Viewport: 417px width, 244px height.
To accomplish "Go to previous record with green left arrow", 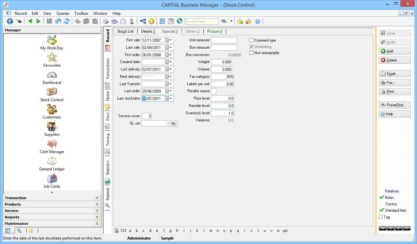I will 30,21.
